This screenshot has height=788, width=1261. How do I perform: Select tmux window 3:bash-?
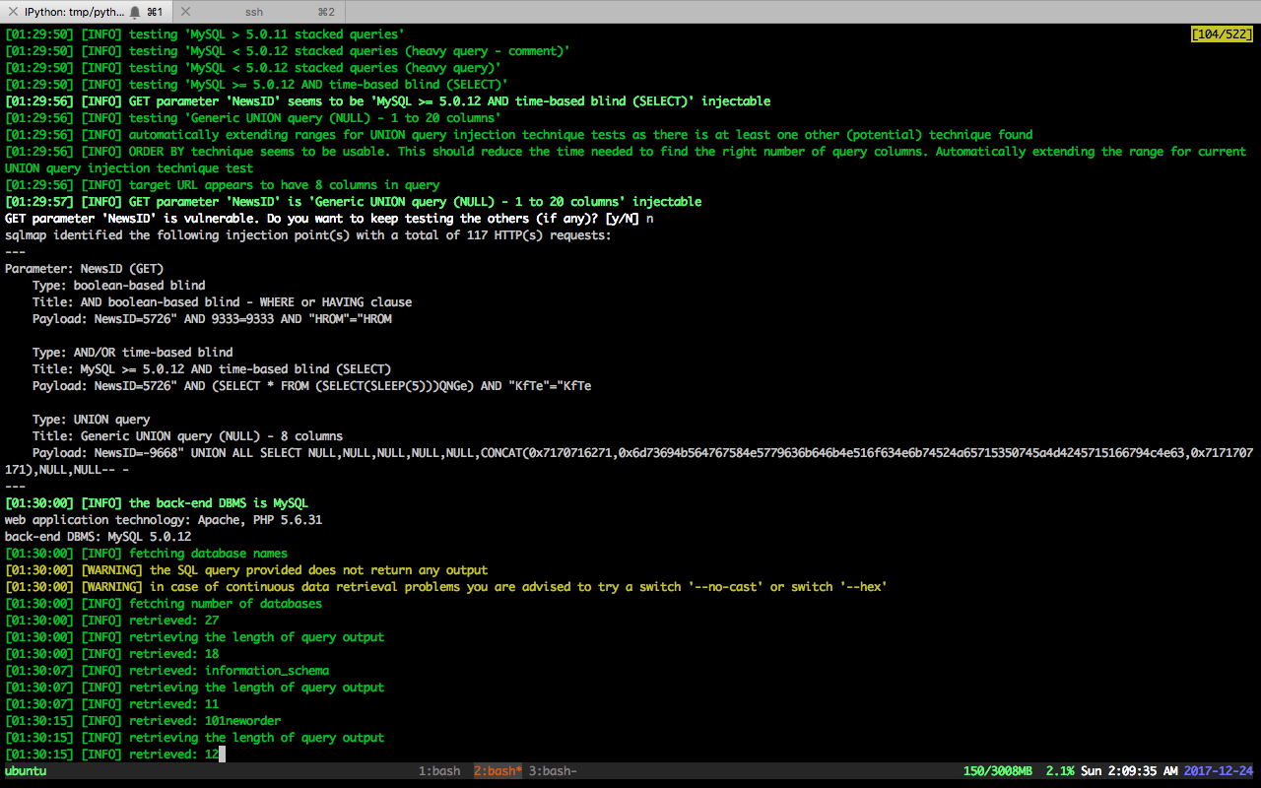point(553,771)
